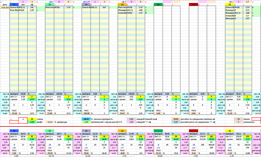This screenshot has height=157, width=261.
Task: Select the pass rate value 30,11
Action: click(x=239, y=134)
